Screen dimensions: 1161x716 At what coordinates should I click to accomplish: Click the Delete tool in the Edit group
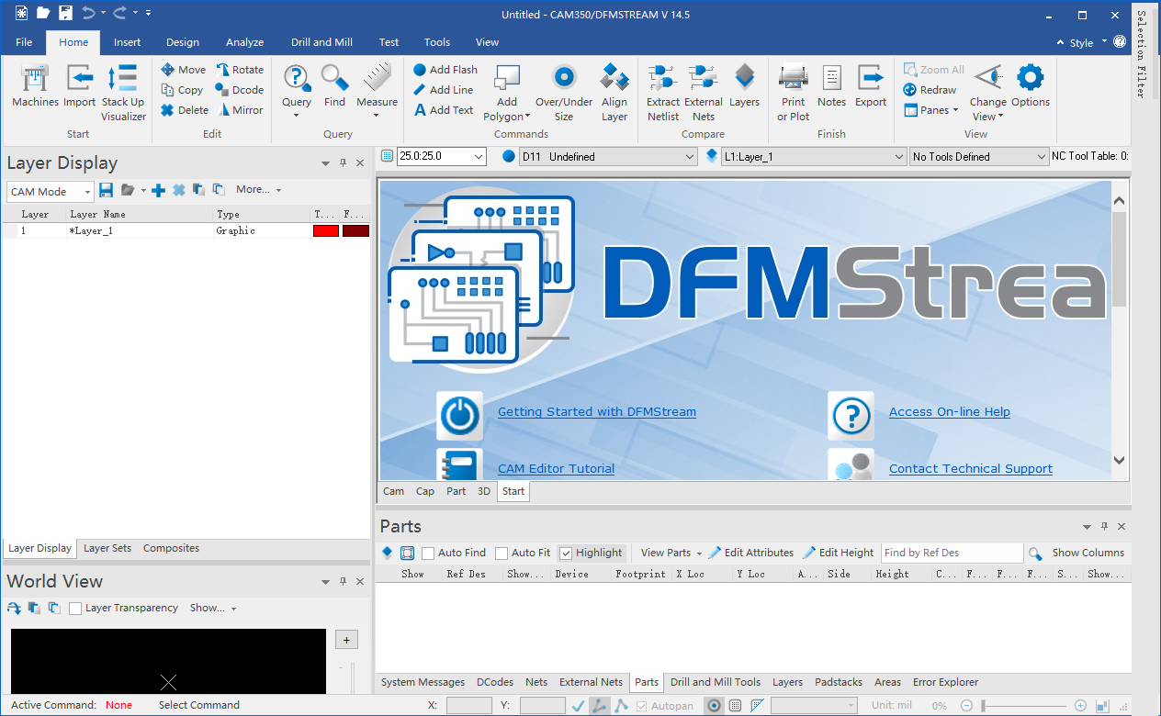tap(185, 110)
